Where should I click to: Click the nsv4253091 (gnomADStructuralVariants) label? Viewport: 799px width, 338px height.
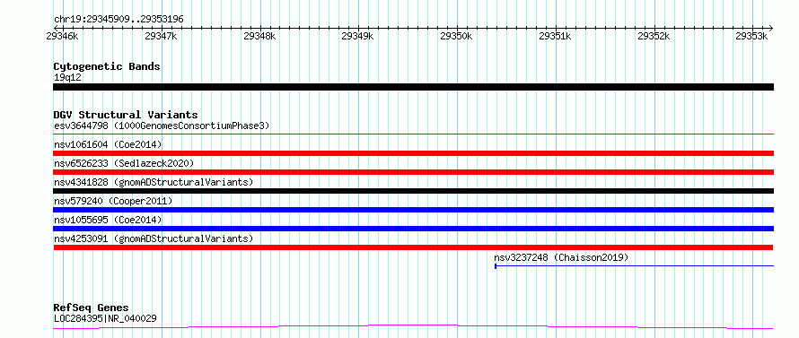154,238
